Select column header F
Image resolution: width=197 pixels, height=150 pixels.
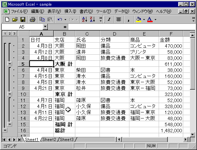171,34
